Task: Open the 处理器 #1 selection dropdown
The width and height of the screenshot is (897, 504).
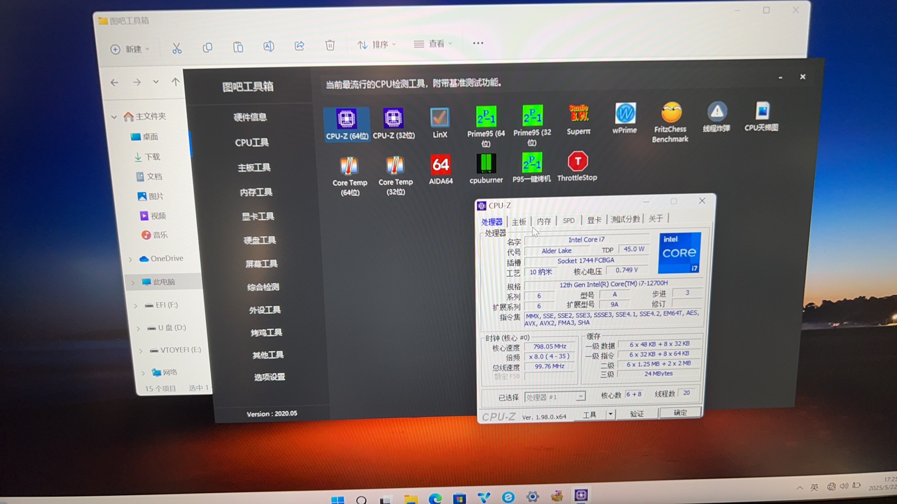Action: click(x=580, y=397)
